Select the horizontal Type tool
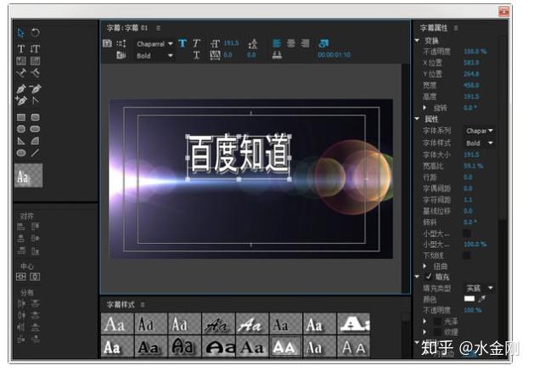 click(20, 48)
